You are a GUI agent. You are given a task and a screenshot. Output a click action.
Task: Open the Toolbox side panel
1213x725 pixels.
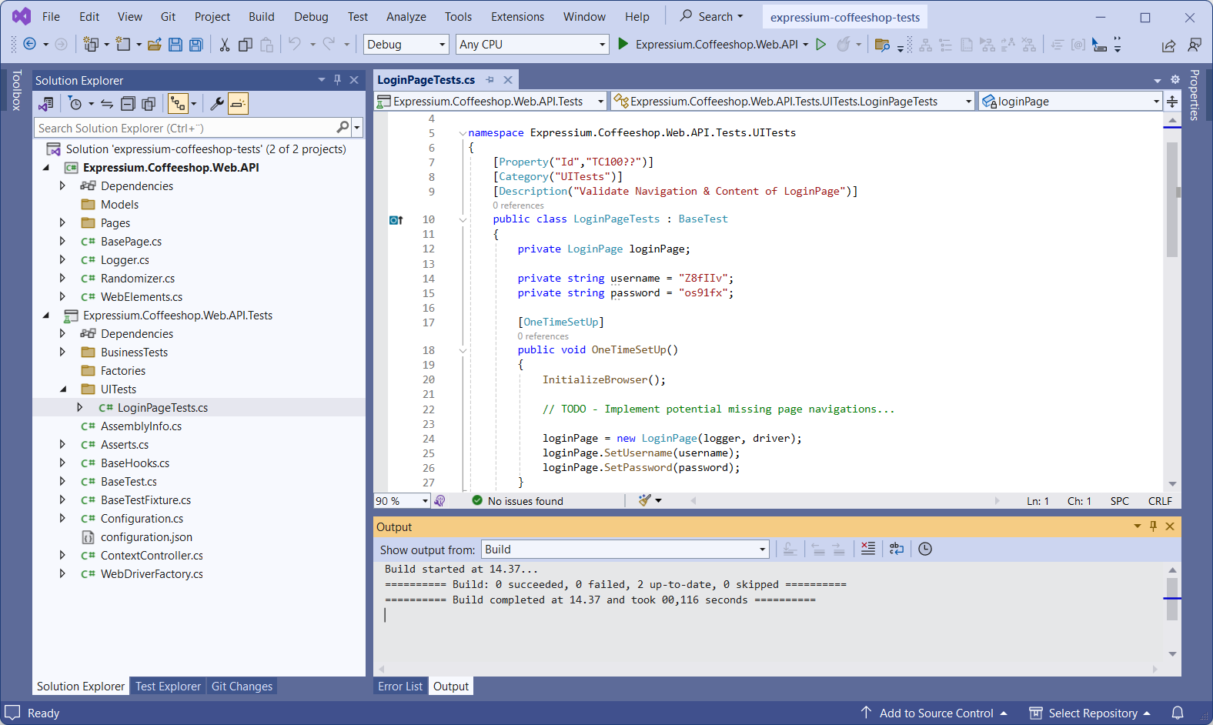coord(16,90)
